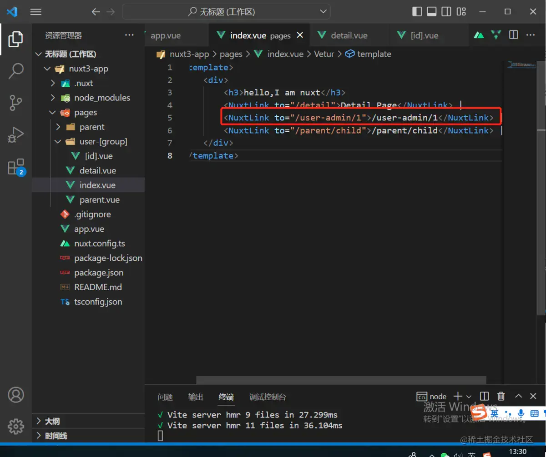The image size is (546, 457).
Task: Click the Sogou input method S icon
Action: (479, 413)
